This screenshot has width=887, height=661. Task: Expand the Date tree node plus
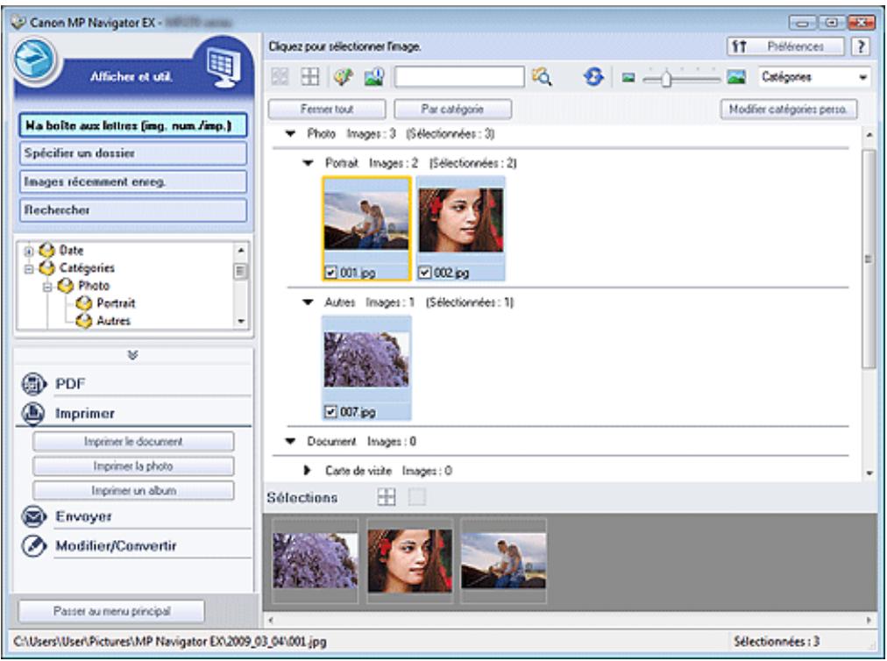click(x=29, y=252)
